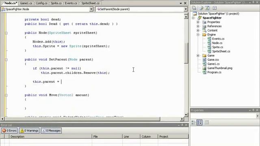Collapse the Node constructor code block

click(x=6, y=33)
